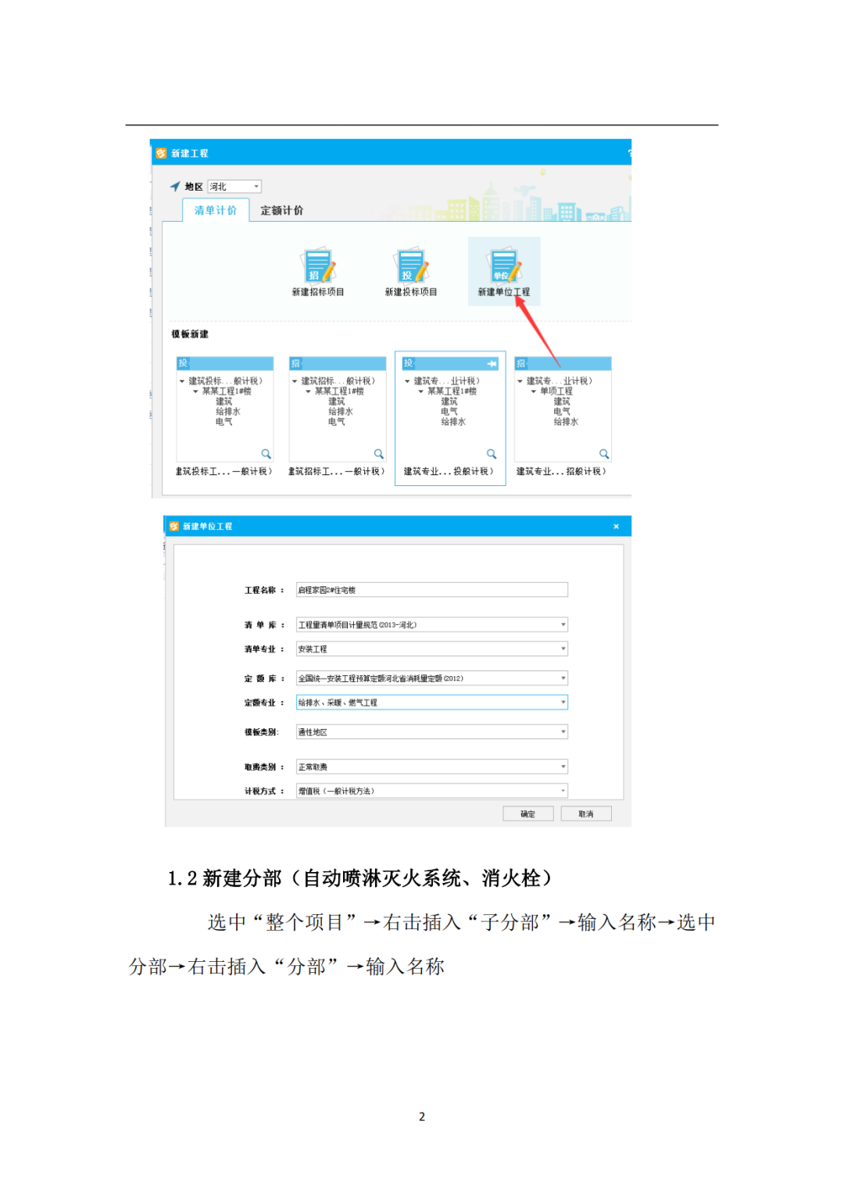Click the magnifier on the selected 建筑专业 template
This screenshot has width=844, height=1194.
[x=492, y=454]
